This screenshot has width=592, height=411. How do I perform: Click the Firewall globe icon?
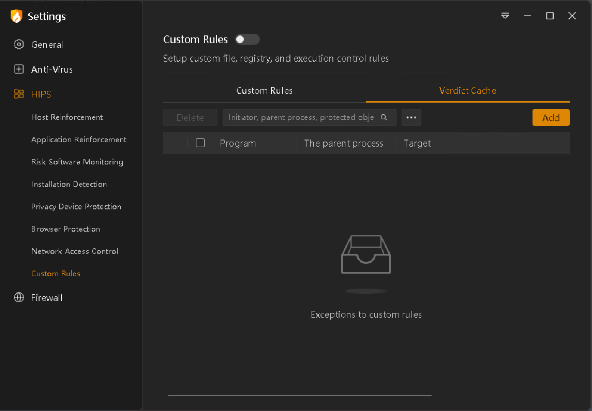(x=19, y=298)
